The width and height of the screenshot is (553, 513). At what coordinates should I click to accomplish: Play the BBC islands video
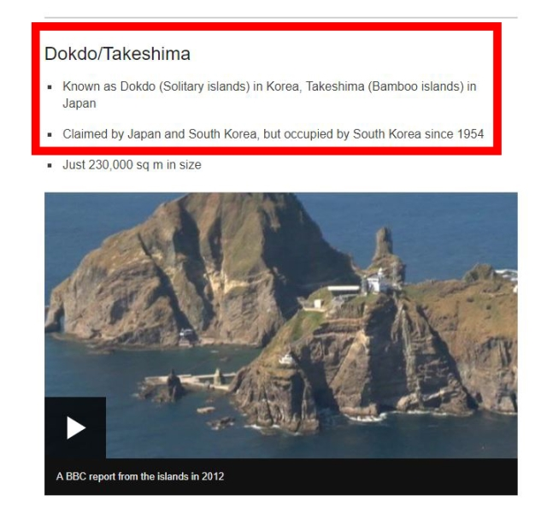click(75, 427)
